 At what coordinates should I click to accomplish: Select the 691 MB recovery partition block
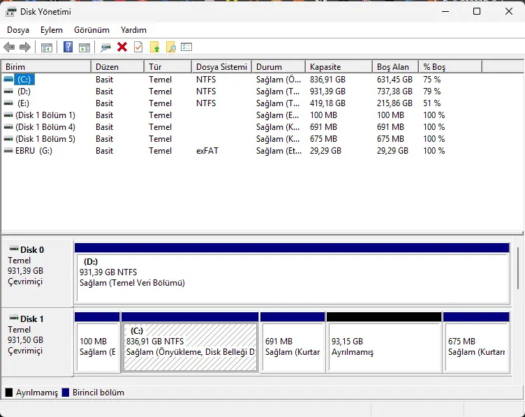(293, 342)
